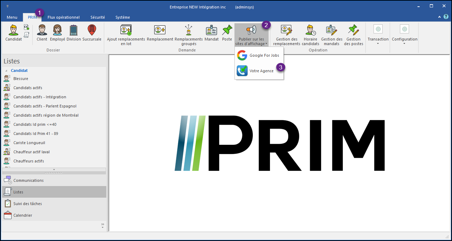452x241 pixels.
Task: Select Google For Jobs from dropdown
Action: [259, 56]
